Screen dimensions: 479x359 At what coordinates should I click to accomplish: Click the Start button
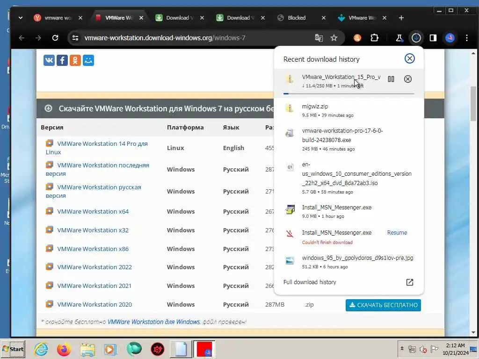13,349
